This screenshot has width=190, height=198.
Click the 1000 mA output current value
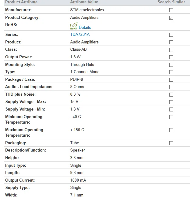tap(78, 180)
